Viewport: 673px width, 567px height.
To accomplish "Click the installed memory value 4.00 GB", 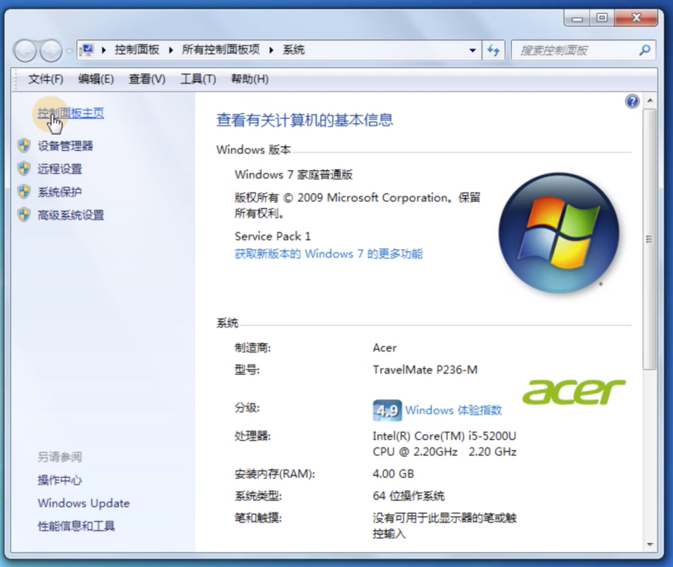I will coord(393,474).
